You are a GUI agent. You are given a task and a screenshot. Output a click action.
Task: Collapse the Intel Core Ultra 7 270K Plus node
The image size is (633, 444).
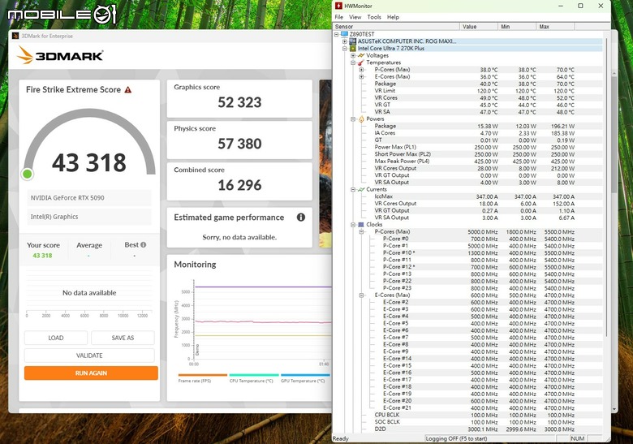pos(344,49)
